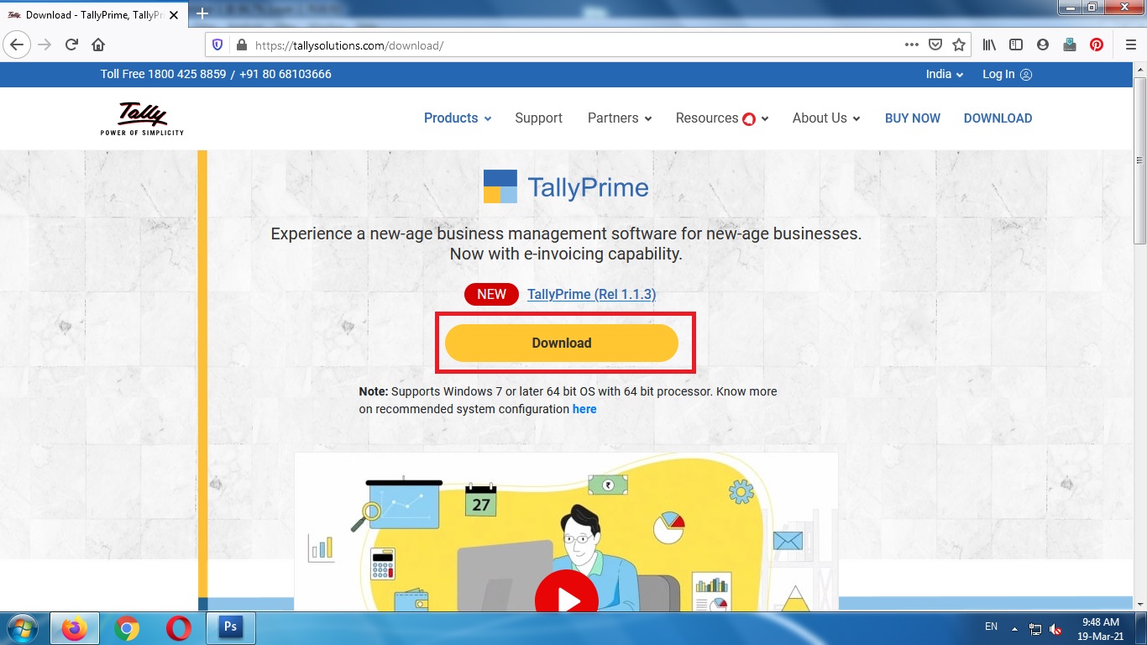Click the 'here' system configuration link
The image size is (1147, 645).
584,409
